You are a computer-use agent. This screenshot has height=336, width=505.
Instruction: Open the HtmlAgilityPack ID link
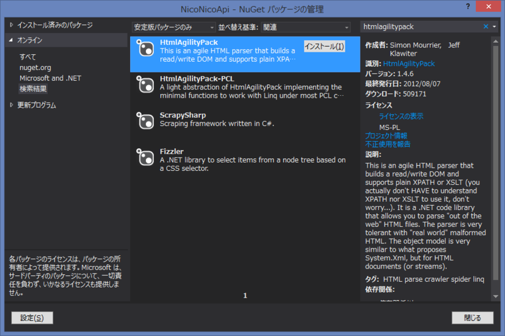[x=408, y=64]
